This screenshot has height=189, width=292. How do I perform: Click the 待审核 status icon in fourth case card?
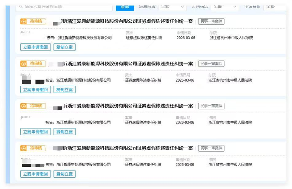pyautogui.click(x=23, y=148)
